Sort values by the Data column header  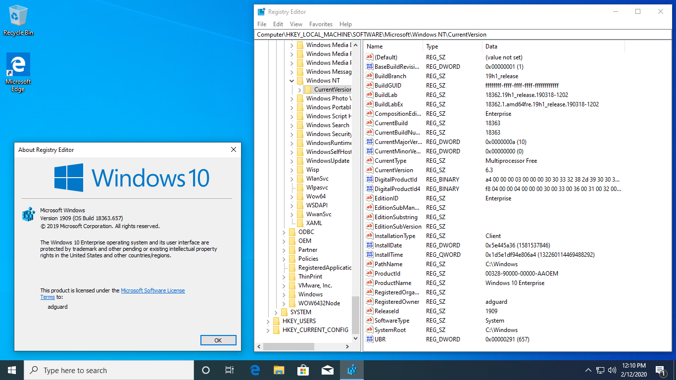point(553,47)
